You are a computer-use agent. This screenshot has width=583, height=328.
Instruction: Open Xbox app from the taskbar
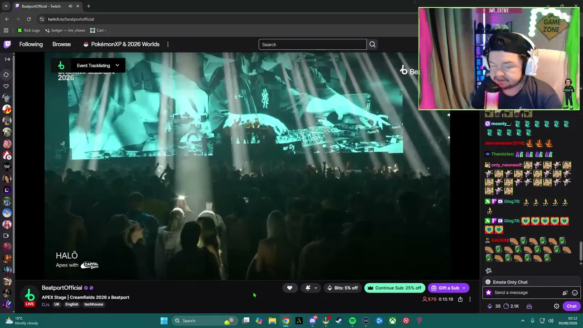[x=393, y=321]
